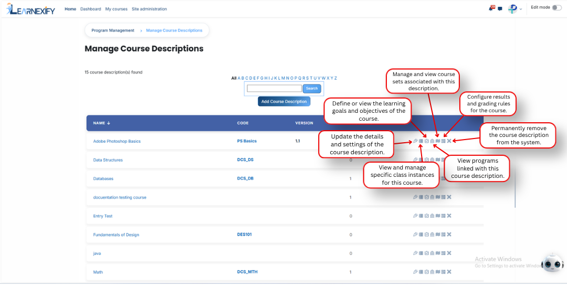
Task: Edit the Entry Test course description
Action: coord(415,216)
